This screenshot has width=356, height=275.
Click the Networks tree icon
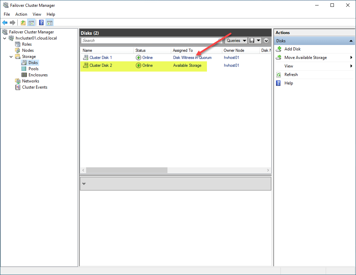pyautogui.click(x=17, y=81)
